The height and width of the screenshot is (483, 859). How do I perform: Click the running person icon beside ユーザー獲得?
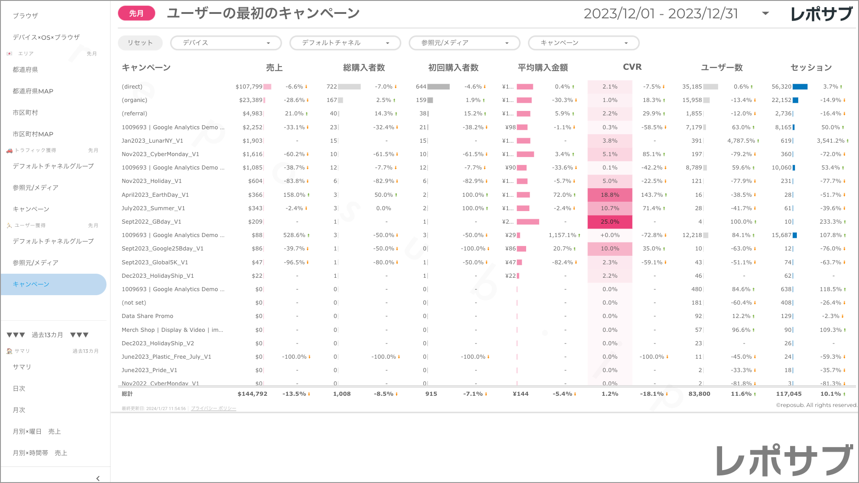click(9, 225)
